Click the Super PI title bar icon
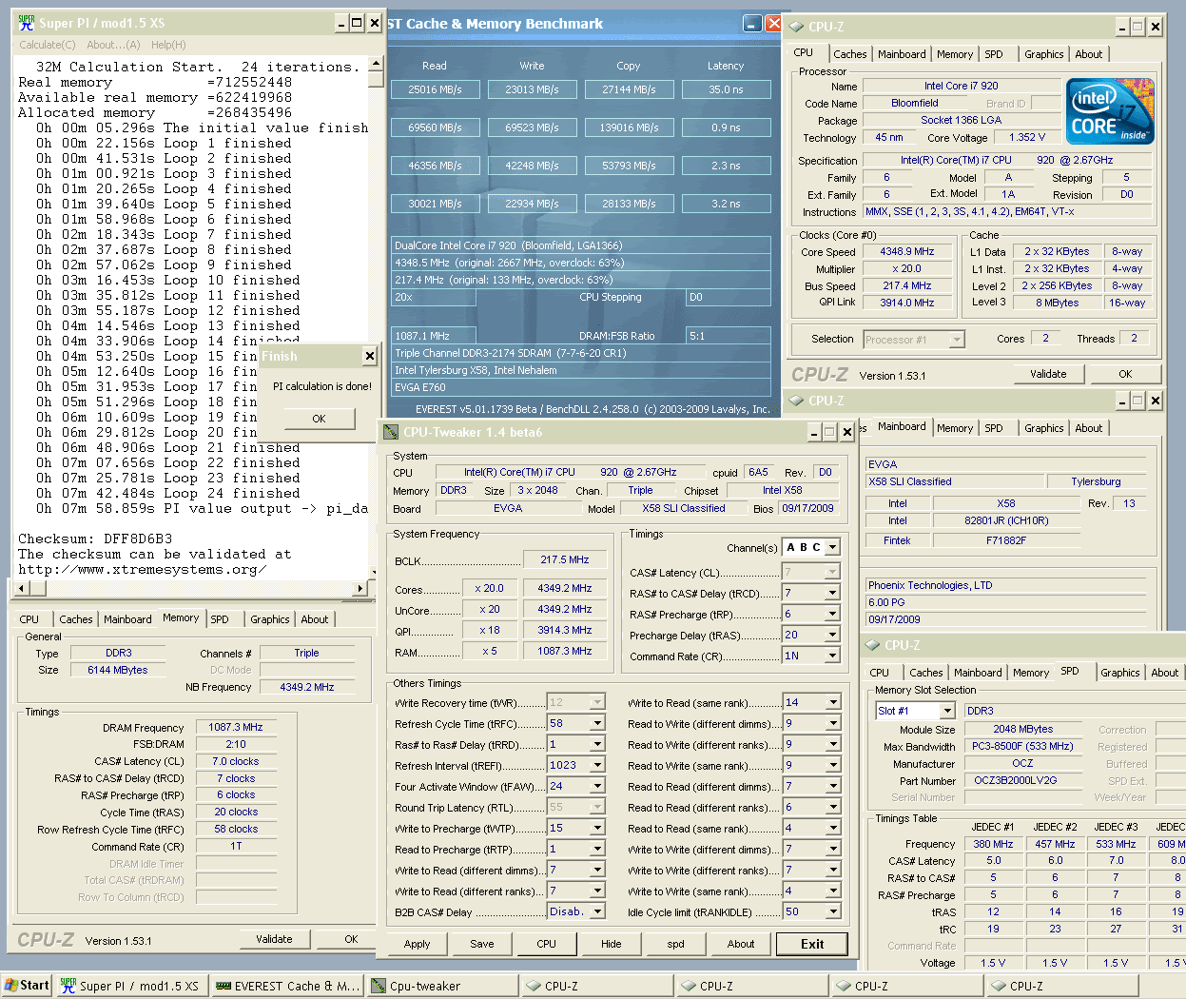The image size is (1186, 999). 27,23
